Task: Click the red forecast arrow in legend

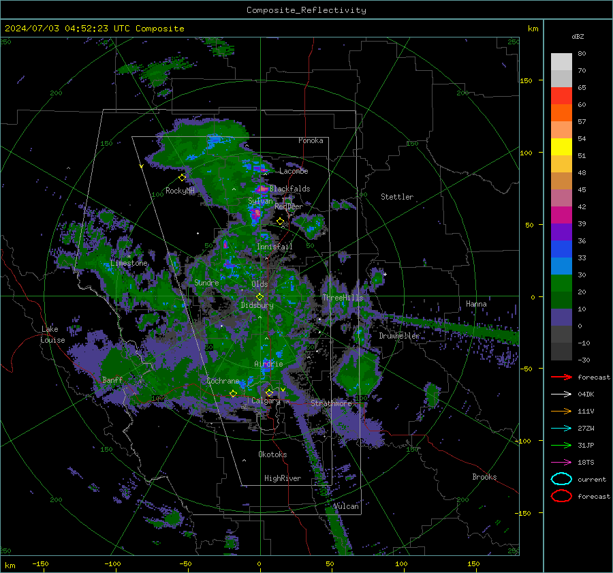Action: pyautogui.click(x=561, y=377)
